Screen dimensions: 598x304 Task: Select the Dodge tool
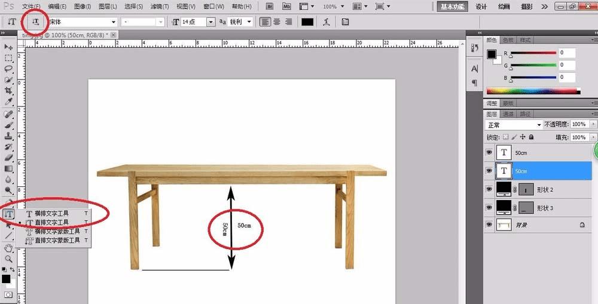8,191
